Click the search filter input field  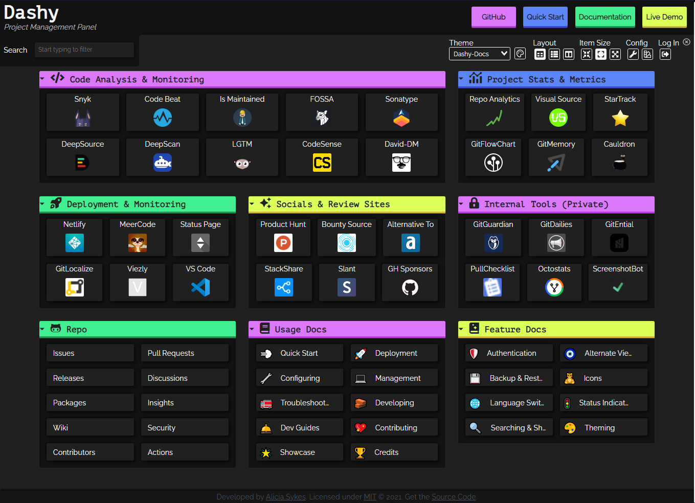84,50
